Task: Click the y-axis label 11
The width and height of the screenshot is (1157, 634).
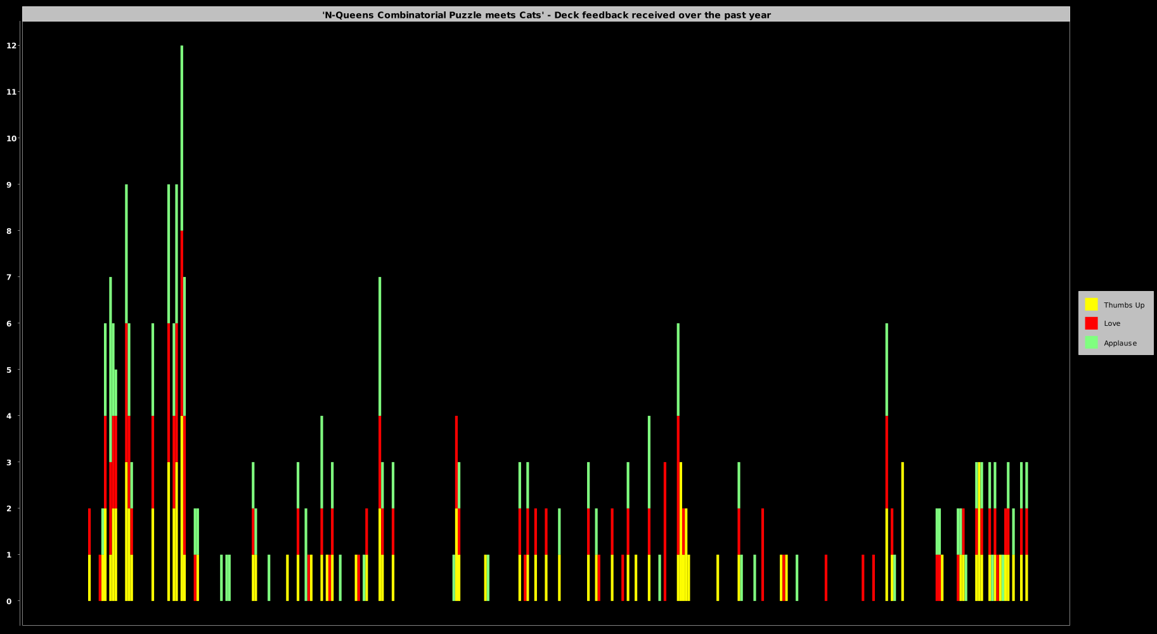Action: tap(11, 92)
